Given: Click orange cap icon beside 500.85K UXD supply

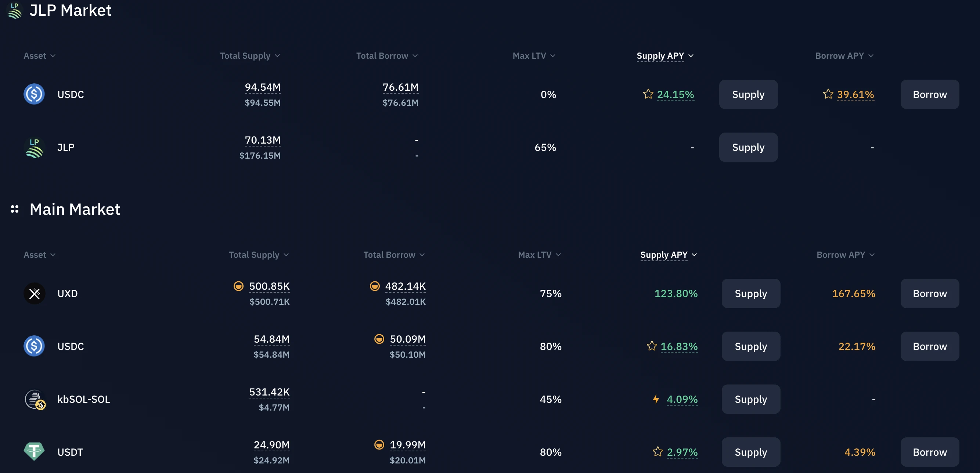Looking at the screenshot, I should (238, 286).
